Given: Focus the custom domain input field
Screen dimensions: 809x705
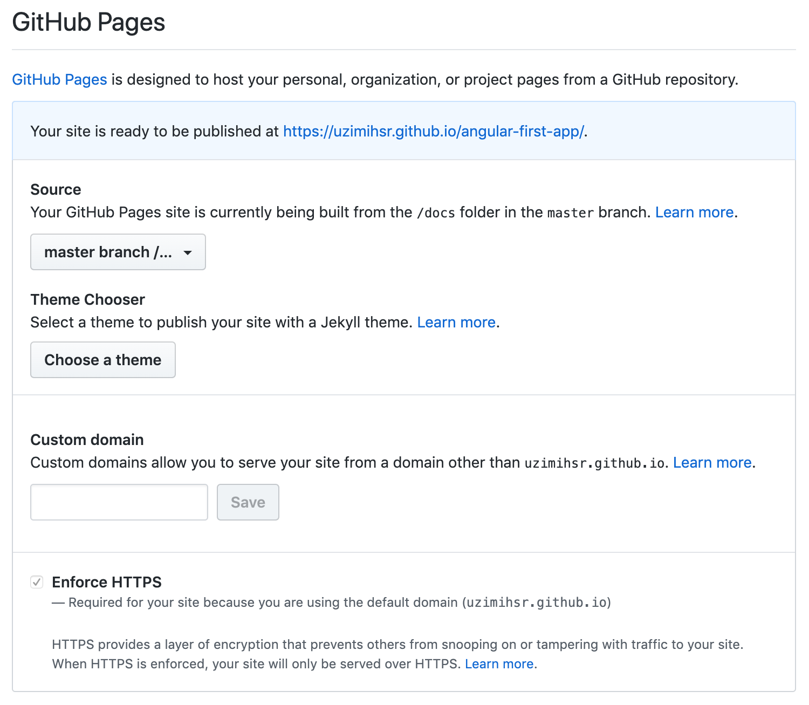Looking at the screenshot, I should [119, 502].
